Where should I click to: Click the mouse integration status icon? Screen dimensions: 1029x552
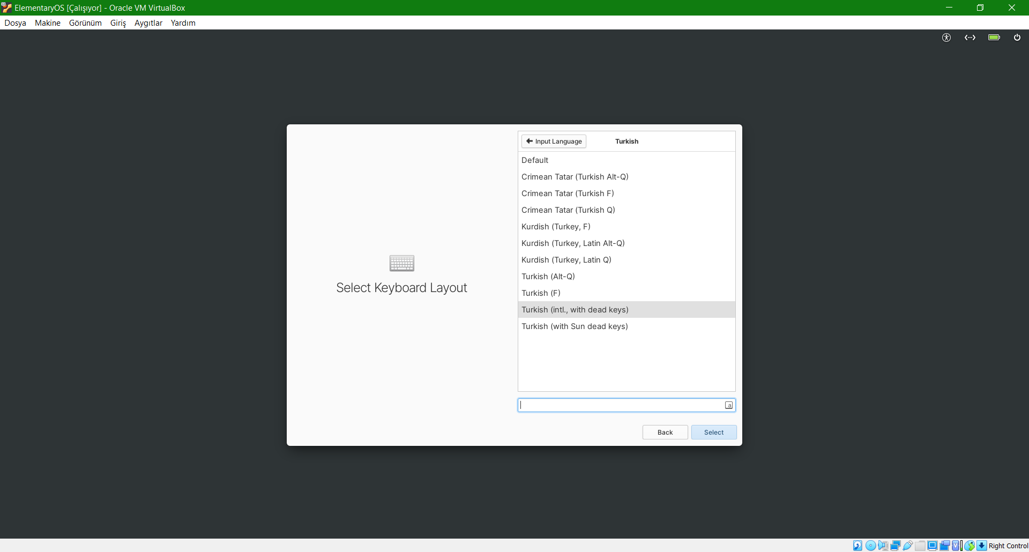(970, 546)
